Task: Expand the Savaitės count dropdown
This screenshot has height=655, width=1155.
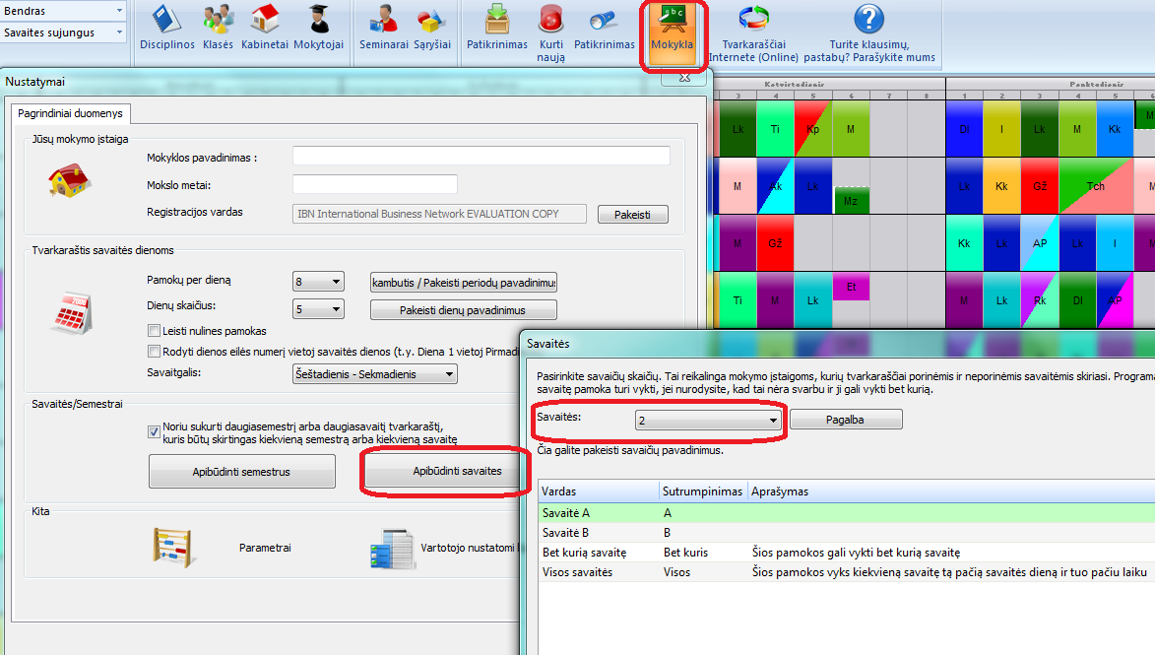Action: pyautogui.click(x=708, y=421)
